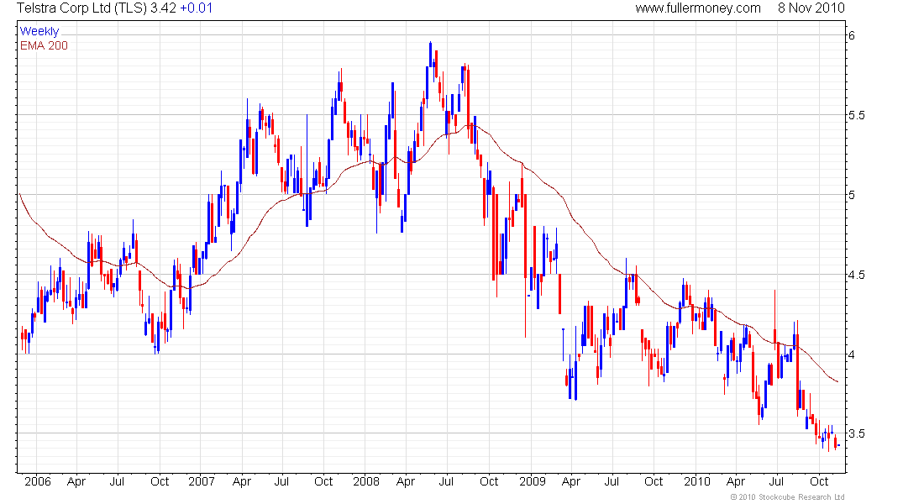Click the '6' price axis label

[x=852, y=35]
